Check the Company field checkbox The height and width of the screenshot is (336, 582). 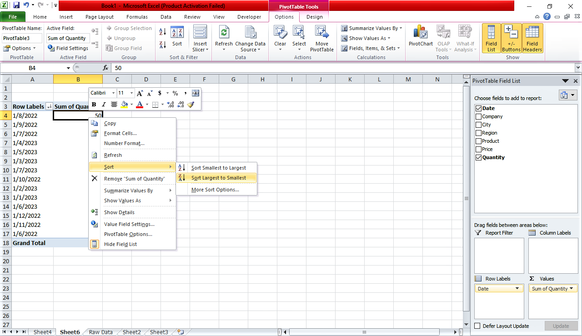(x=478, y=116)
